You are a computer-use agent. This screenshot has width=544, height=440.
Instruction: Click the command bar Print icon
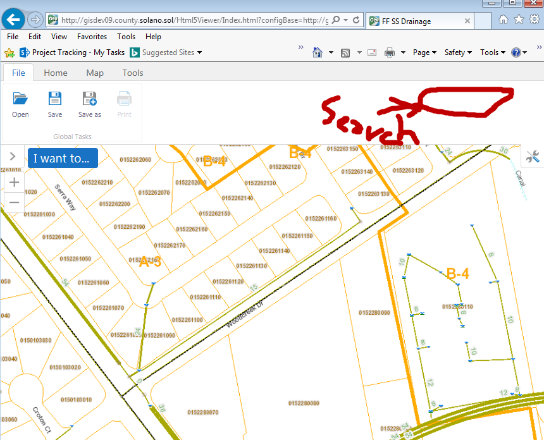(x=390, y=52)
